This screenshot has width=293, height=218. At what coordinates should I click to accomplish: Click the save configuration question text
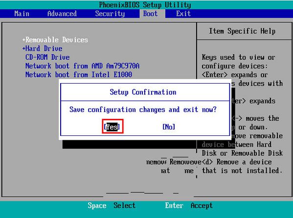143,109
